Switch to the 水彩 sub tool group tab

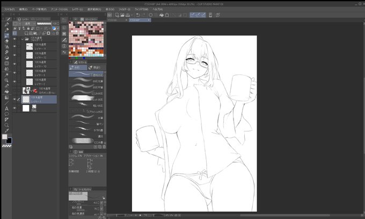click(x=78, y=67)
